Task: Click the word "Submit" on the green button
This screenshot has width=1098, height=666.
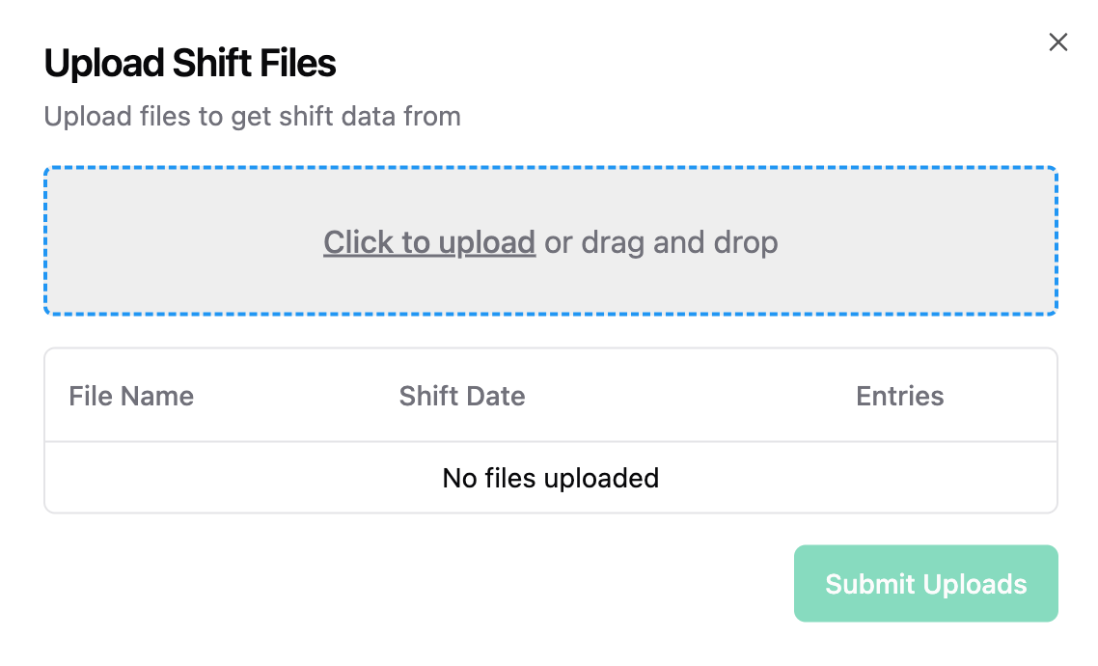Action: (870, 584)
